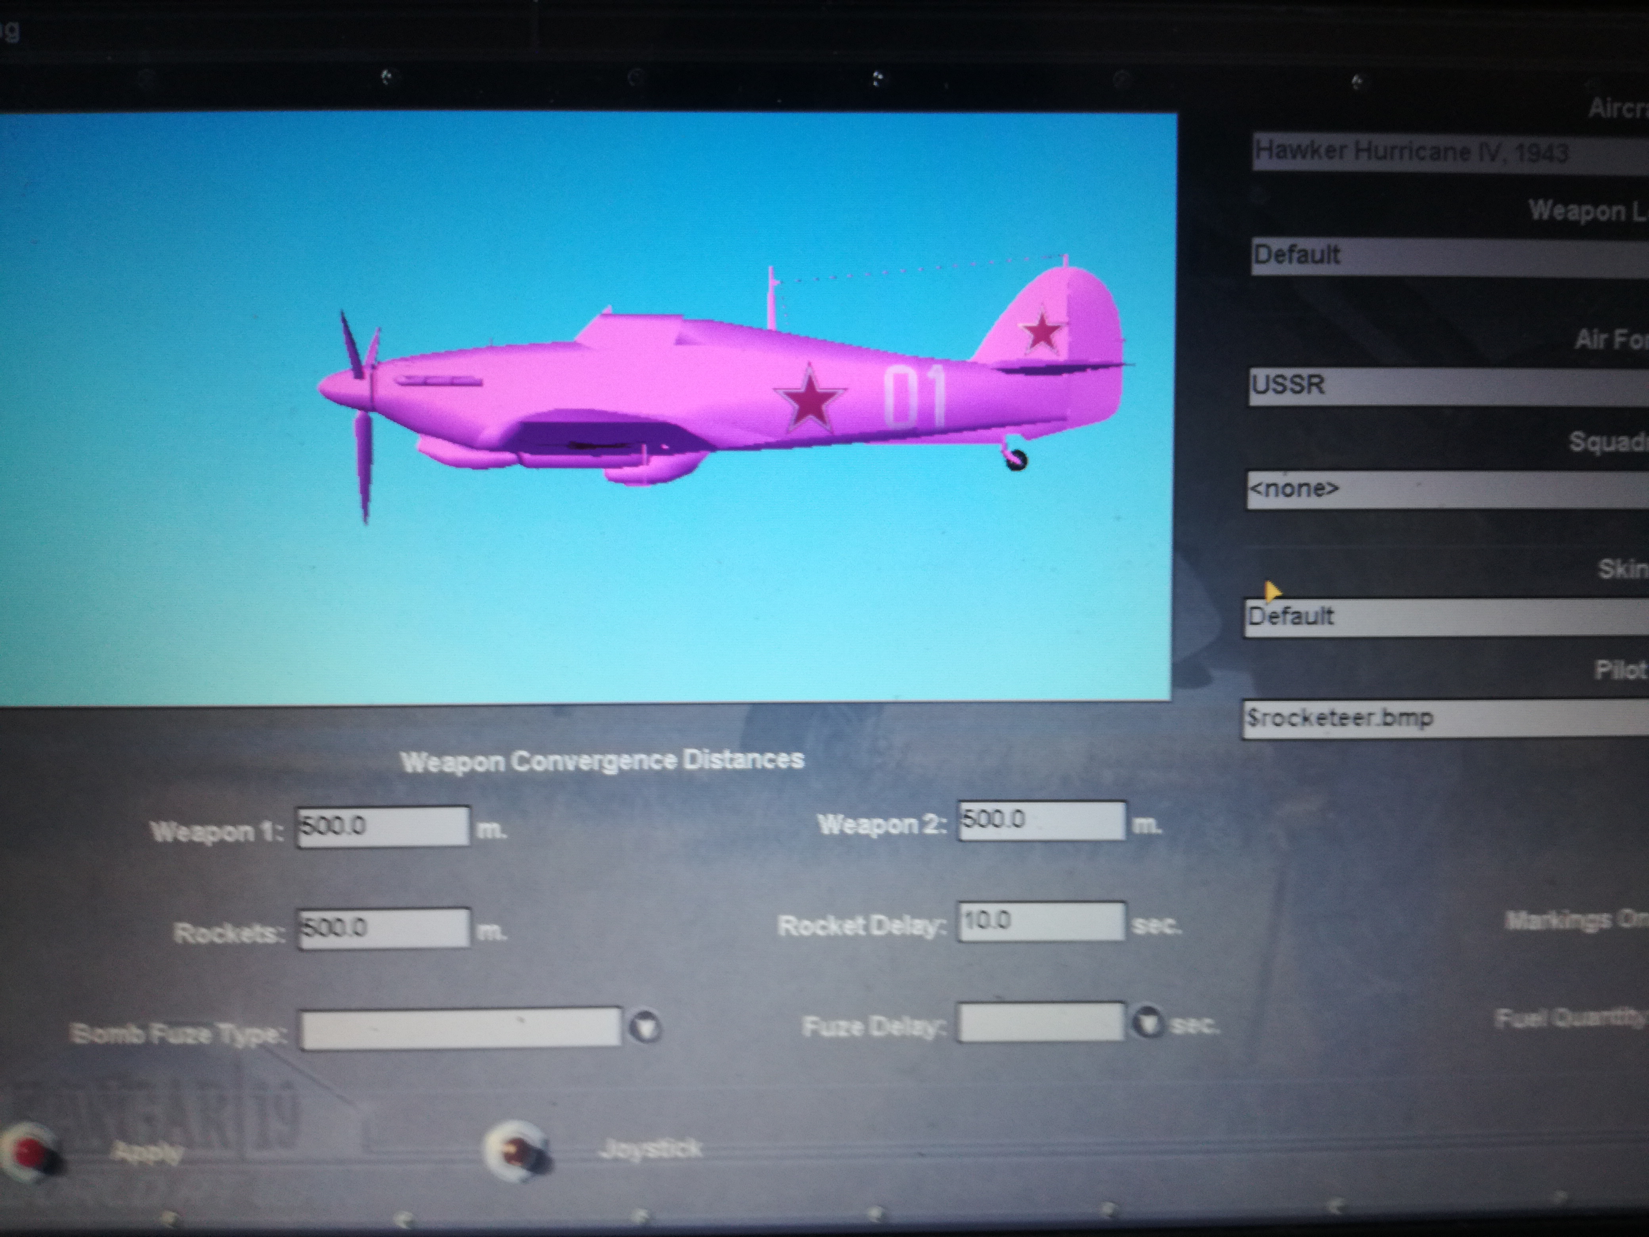Click the Fuze Delay round arrow button
The height and width of the screenshot is (1237, 1649).
point(1148,1022)
